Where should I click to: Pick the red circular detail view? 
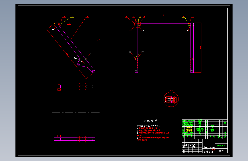[171, 99]
